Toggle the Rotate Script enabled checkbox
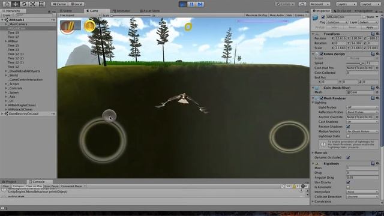Image resolution: width=384 pixels, height=216 pixels. 322,54
